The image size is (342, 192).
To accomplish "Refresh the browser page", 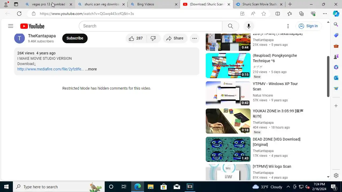I will coord(19,14).
